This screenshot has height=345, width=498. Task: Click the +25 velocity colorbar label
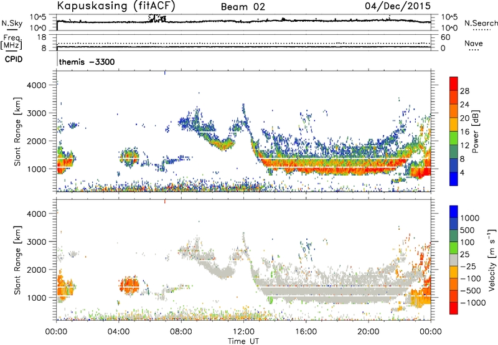tap(464, 255)
